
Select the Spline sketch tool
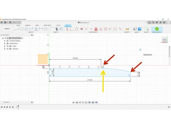coord(31,29)
